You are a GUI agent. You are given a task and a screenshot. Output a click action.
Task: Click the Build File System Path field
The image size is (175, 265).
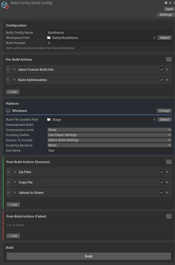point(102,119)
